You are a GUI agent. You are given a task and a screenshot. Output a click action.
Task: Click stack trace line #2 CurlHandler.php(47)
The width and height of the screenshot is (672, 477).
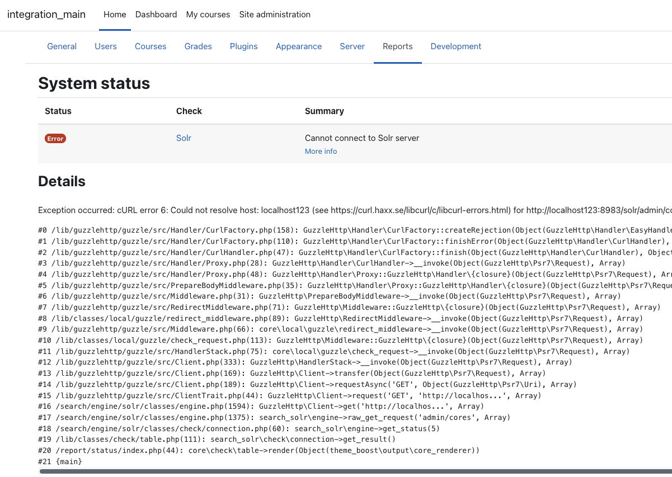[355, 252]
